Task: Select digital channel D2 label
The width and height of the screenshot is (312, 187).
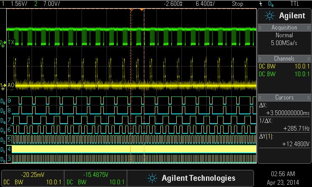Action: tap(3, 140)
